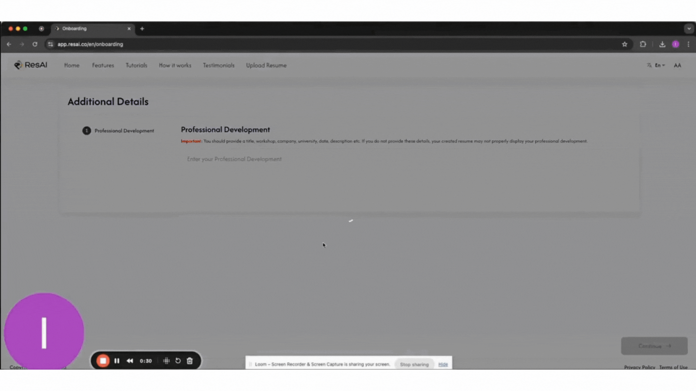
Task: Bookmark the page with the star icon
Action: [x=625, y=44]
